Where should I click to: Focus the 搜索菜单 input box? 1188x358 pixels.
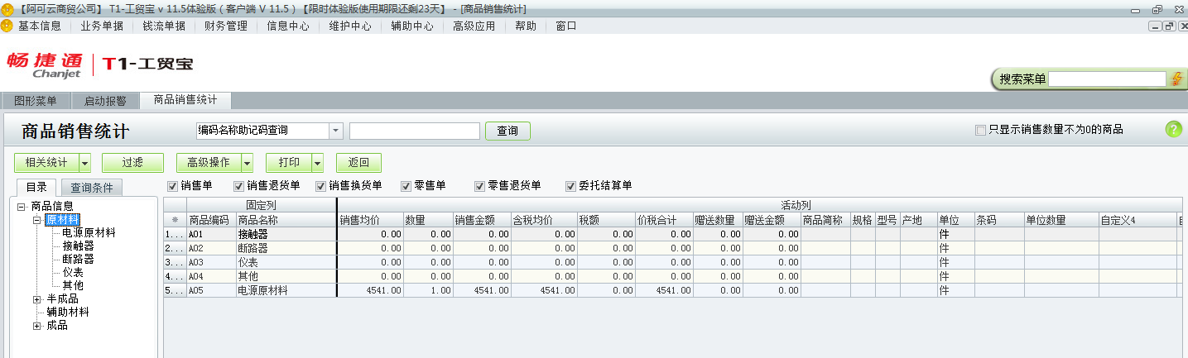point(1107,79)
